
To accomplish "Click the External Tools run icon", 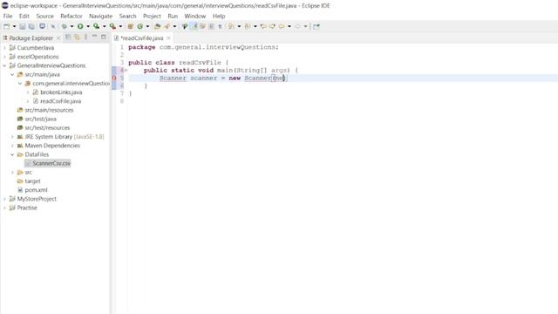I will click(112, 26).
